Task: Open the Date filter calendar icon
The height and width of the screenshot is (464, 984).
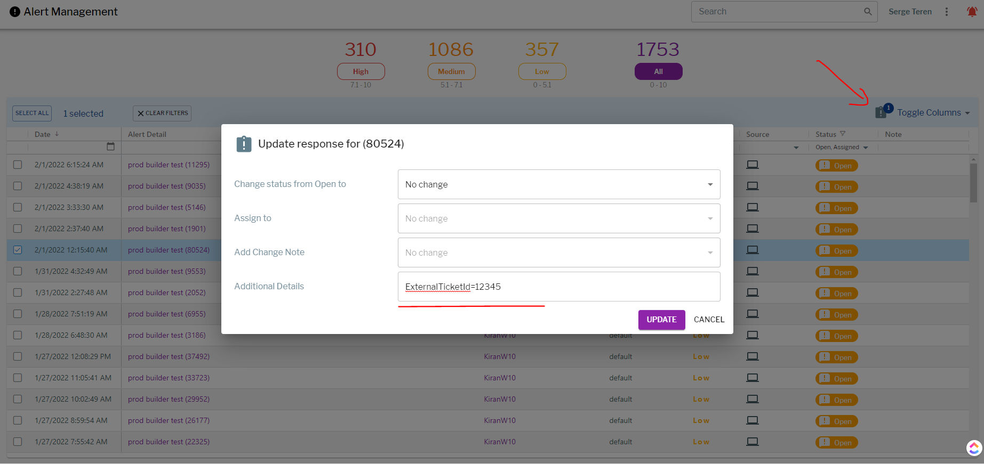Action: (110, 146)
